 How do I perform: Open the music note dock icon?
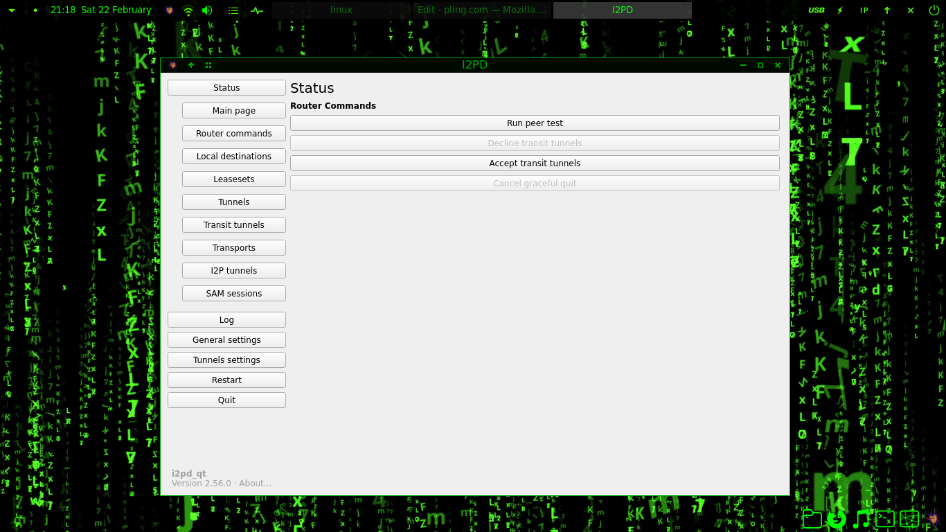[861, 519]
